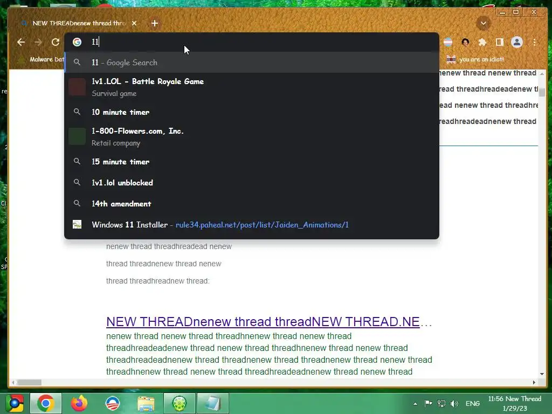The height and width of the screenshot is (414, 552).
Task: Choose the '11 - Google Search' suggestion
Action: pyautogui.click(x=252, y=63)
